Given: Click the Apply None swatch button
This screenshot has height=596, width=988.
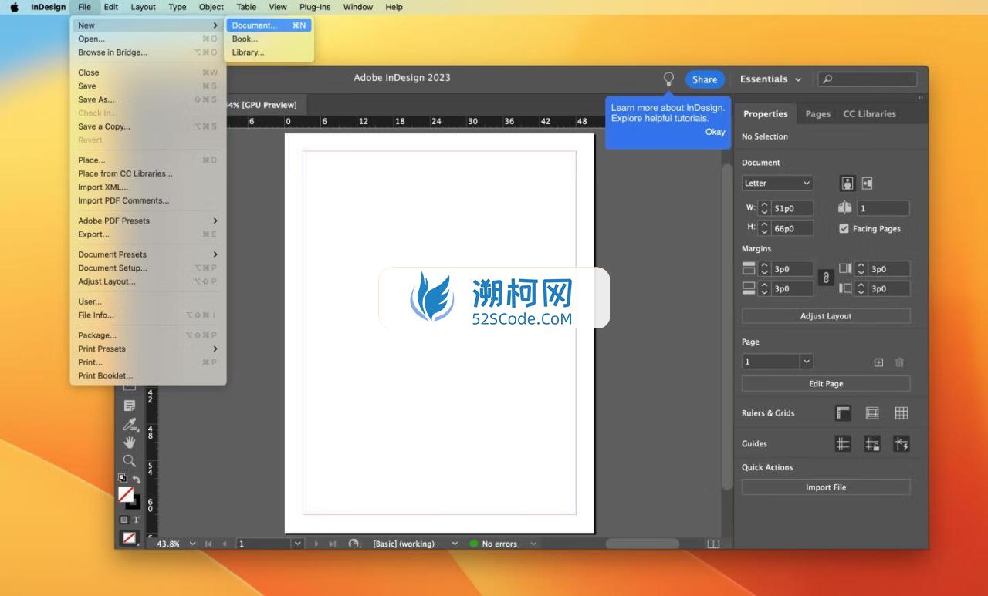Looking at the screenshot, I should [x=130, y=537].
